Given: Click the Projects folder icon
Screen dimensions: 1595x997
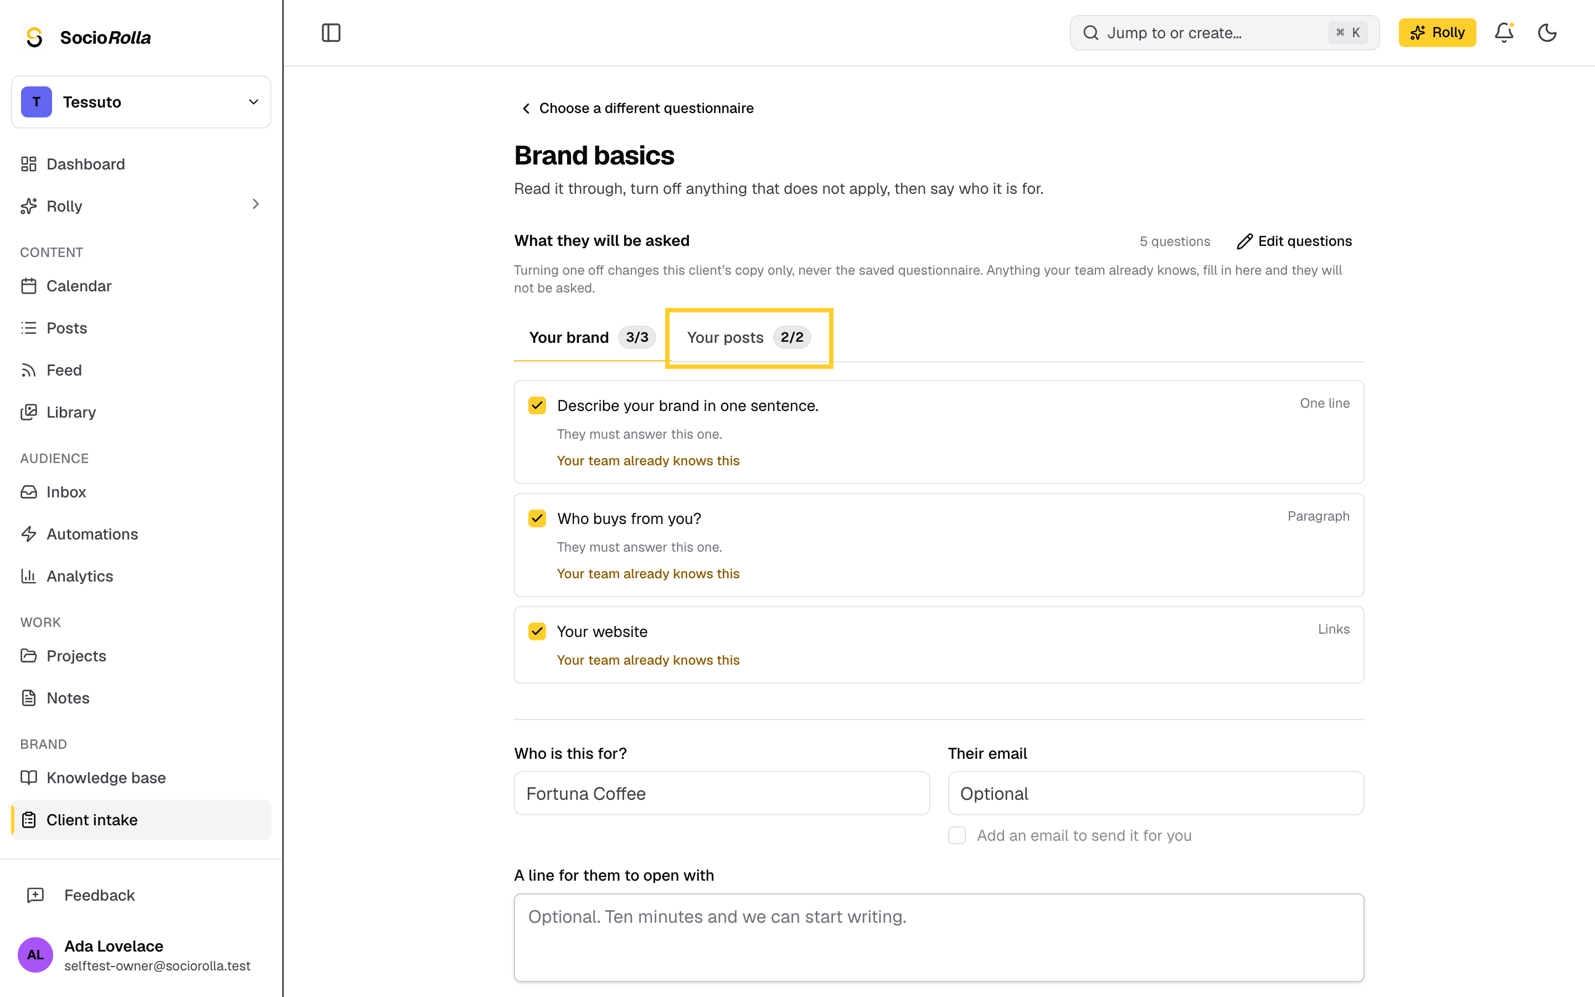Looking at the screenshot, I should [x=28, y=655].
